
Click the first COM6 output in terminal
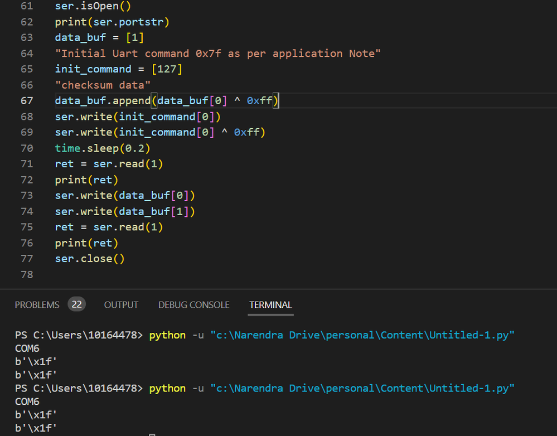click(27, 348)
